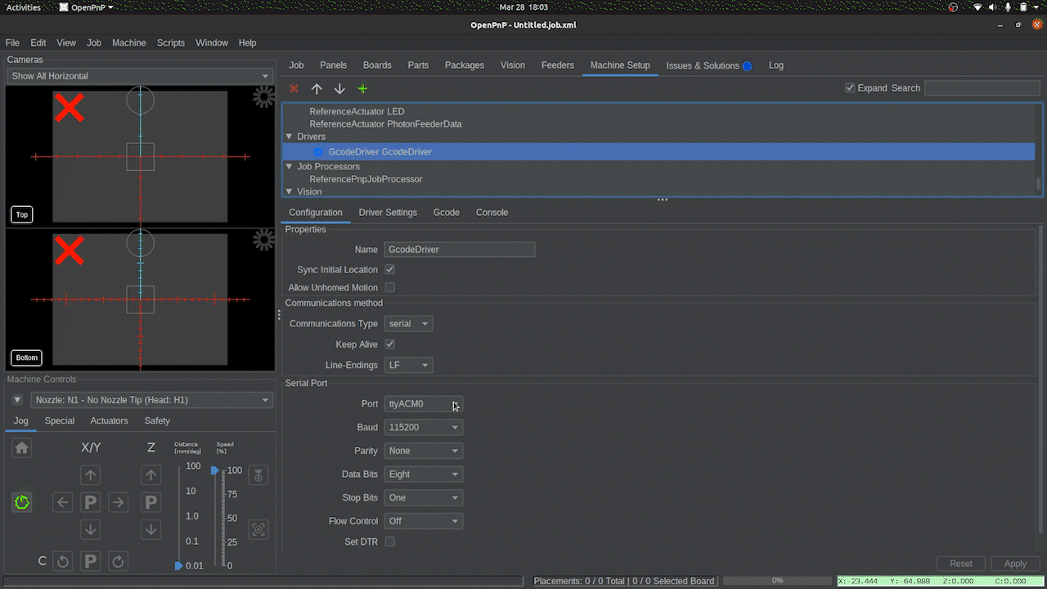Open the Line-Endings dropdown
The width and height of the screenshot is (1047, 589).
[x=408, y=366]
